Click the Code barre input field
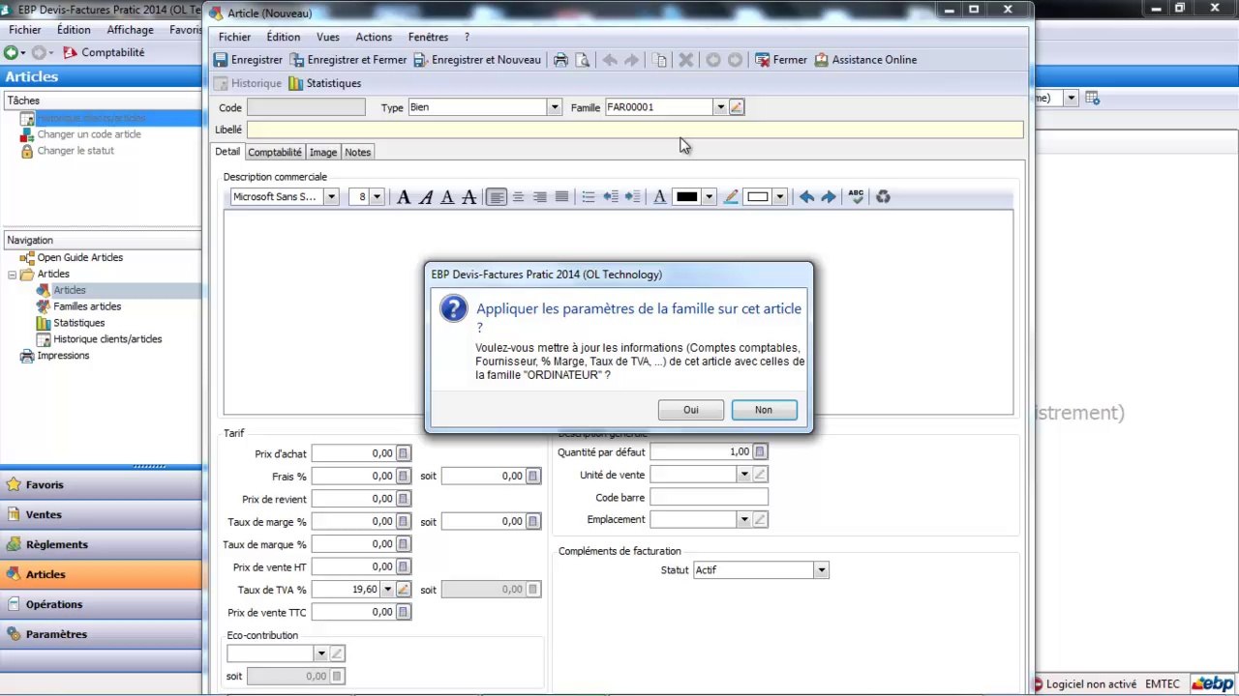 [x=709, y=497]
